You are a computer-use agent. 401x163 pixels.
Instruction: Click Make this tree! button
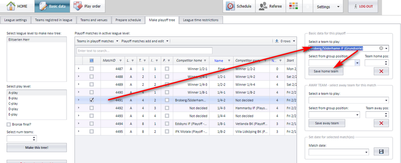36,148
